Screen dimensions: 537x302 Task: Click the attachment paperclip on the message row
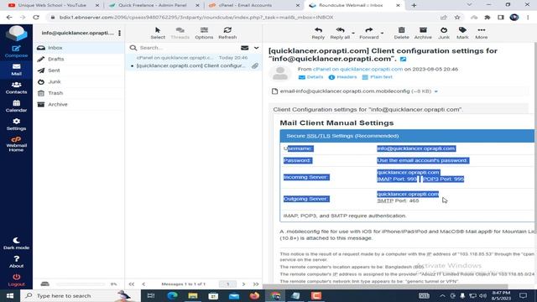[x=255, y=65]
